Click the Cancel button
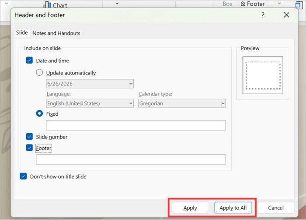This screenshot has width=306, height=220. (x=276, y=208)
